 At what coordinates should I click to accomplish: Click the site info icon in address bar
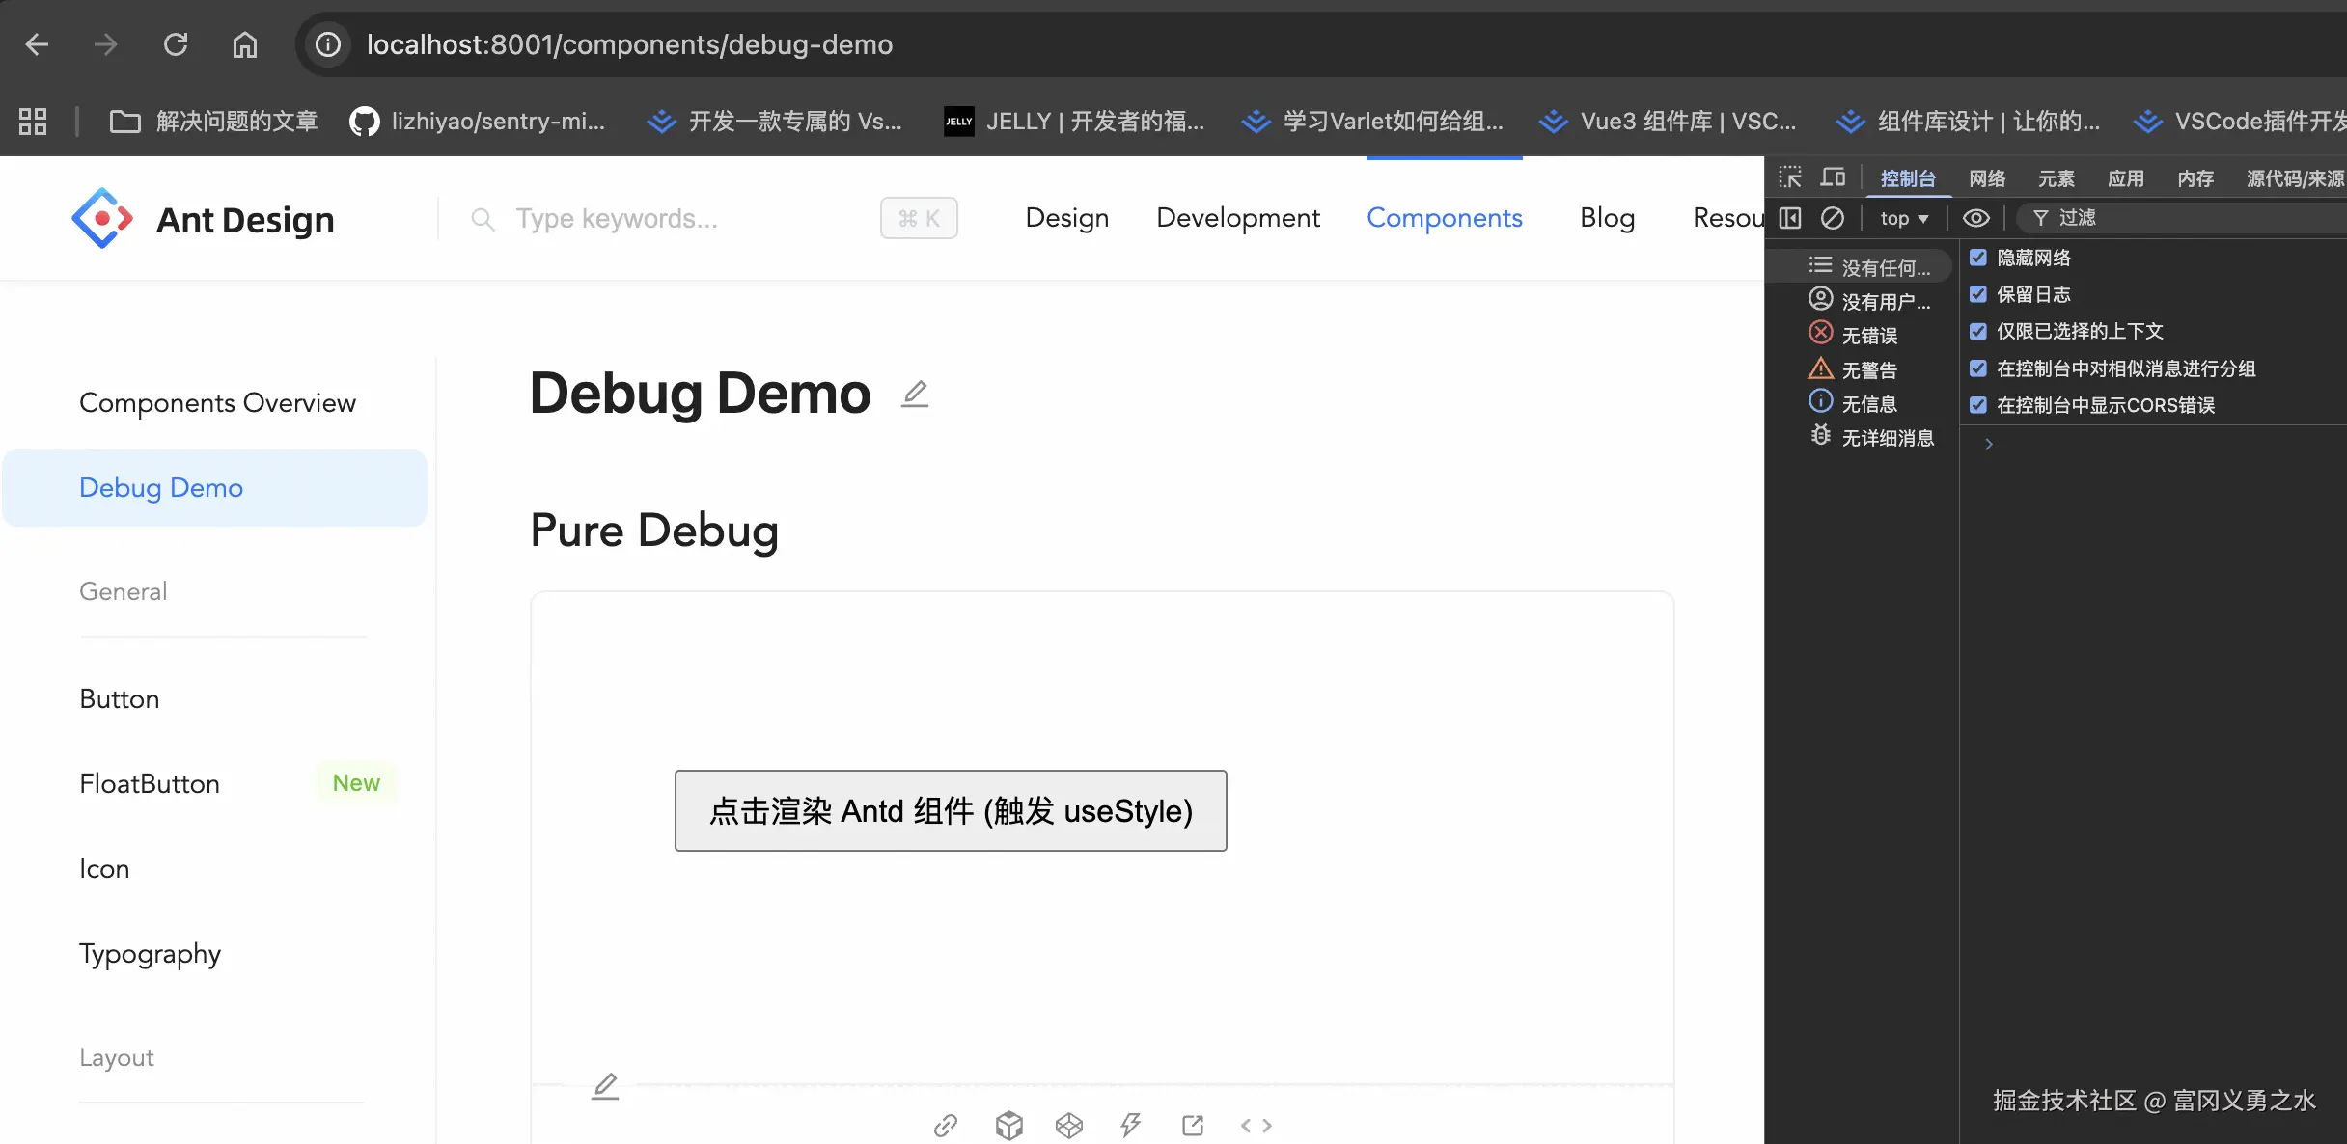[x=328, y=44]
